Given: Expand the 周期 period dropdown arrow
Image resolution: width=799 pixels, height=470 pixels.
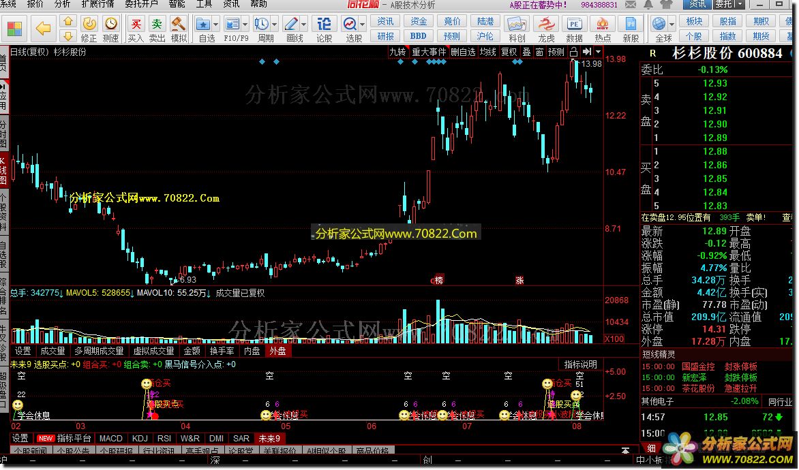Looking at the screenshot, I should [x=274, y=24].
